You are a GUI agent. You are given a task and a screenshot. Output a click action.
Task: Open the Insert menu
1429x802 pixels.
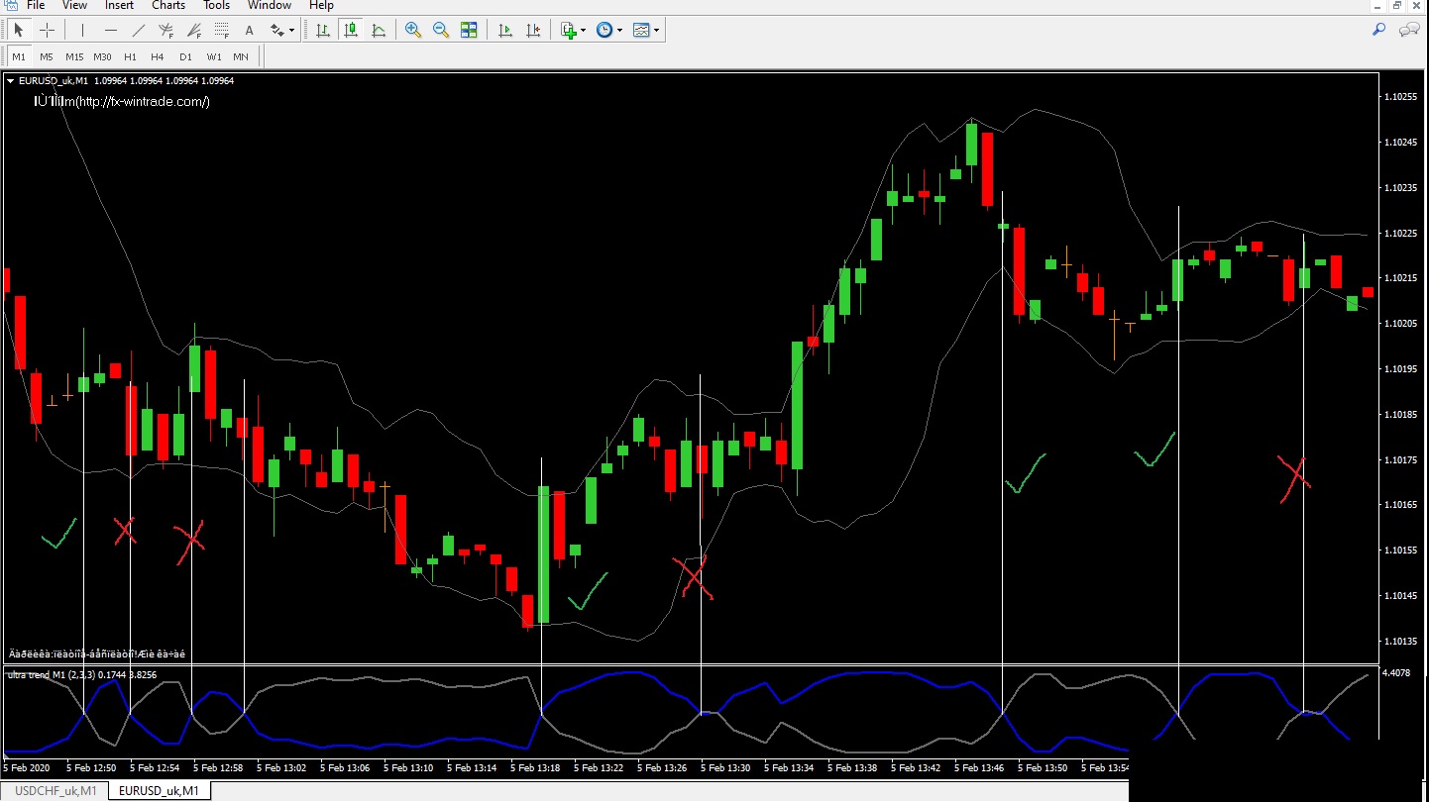tap(119, 5)
